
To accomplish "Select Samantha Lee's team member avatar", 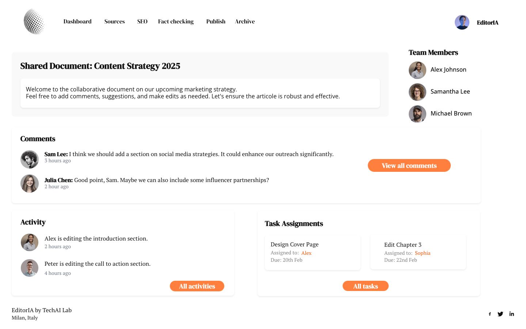I will [x=418, y=92].
